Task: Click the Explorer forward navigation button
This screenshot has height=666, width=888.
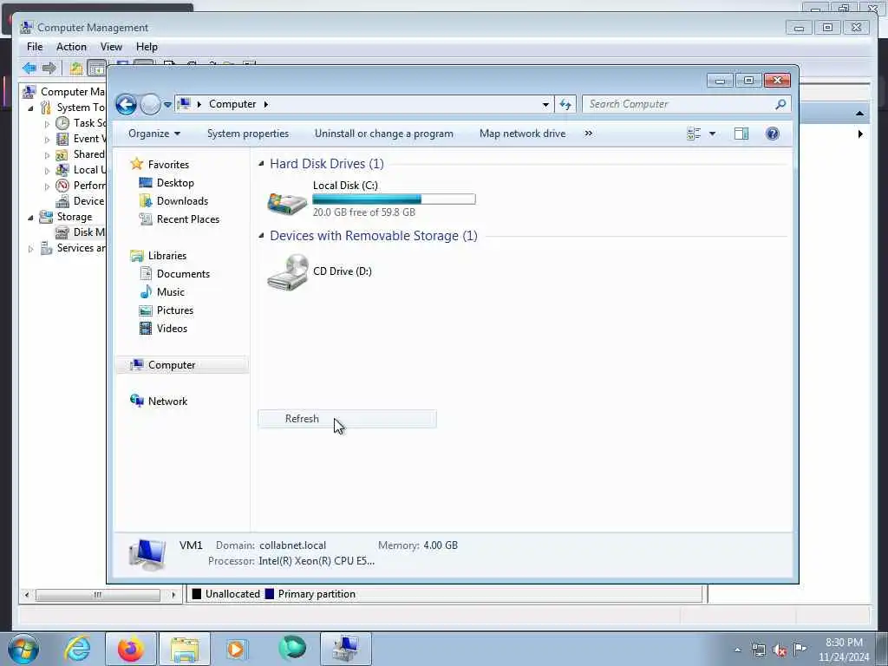Action: click(x=150, y=104)
